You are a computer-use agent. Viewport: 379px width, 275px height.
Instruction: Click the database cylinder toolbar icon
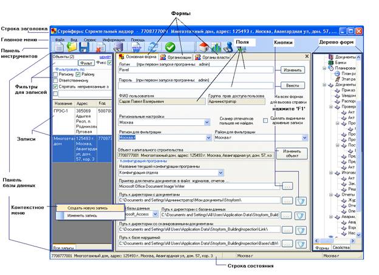tap(118, 47)
